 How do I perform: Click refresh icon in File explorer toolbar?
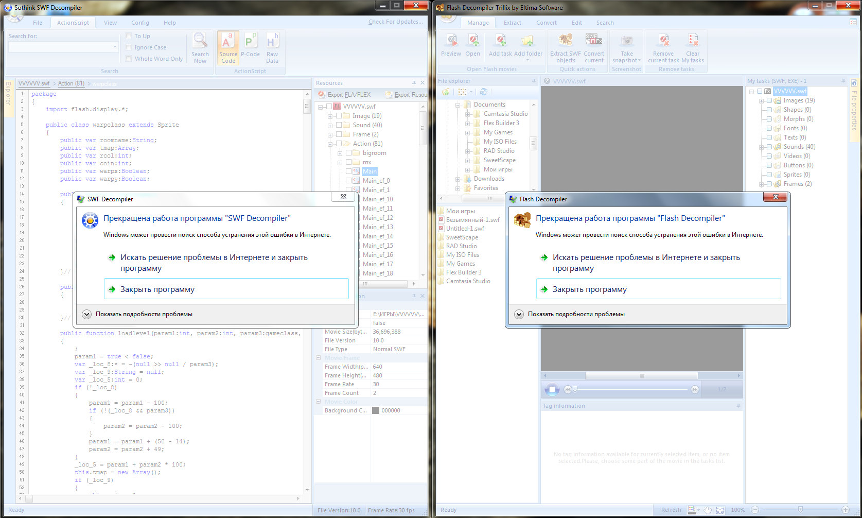[x=484, y=92]
